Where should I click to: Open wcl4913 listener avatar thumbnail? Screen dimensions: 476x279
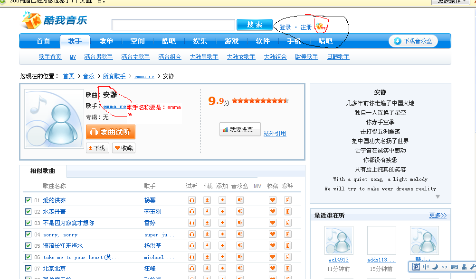pos(339,240)
